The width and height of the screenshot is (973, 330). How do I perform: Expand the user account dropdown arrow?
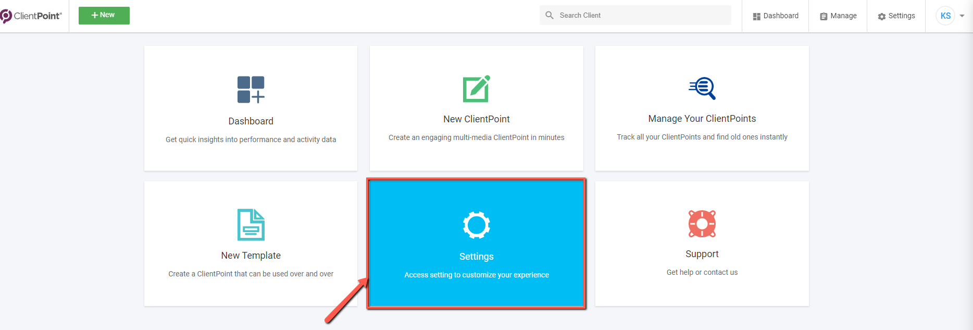(x=962, y=16)
